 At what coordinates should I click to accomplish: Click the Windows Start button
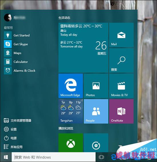point(6,157)
